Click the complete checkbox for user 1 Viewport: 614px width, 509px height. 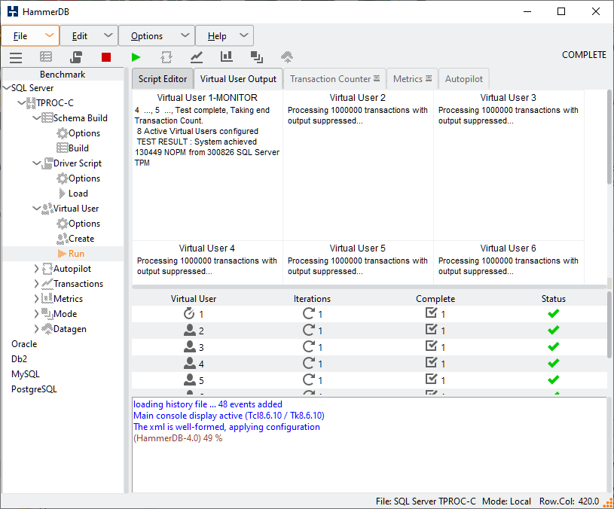click(x=431, y=312)
